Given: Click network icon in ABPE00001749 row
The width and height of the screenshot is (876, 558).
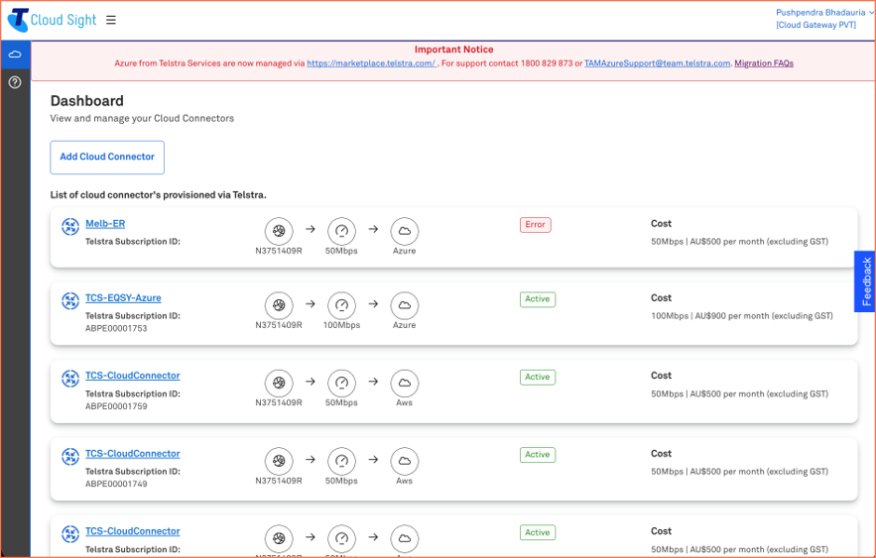Looking at the screenshot, I should coord(279,461).
